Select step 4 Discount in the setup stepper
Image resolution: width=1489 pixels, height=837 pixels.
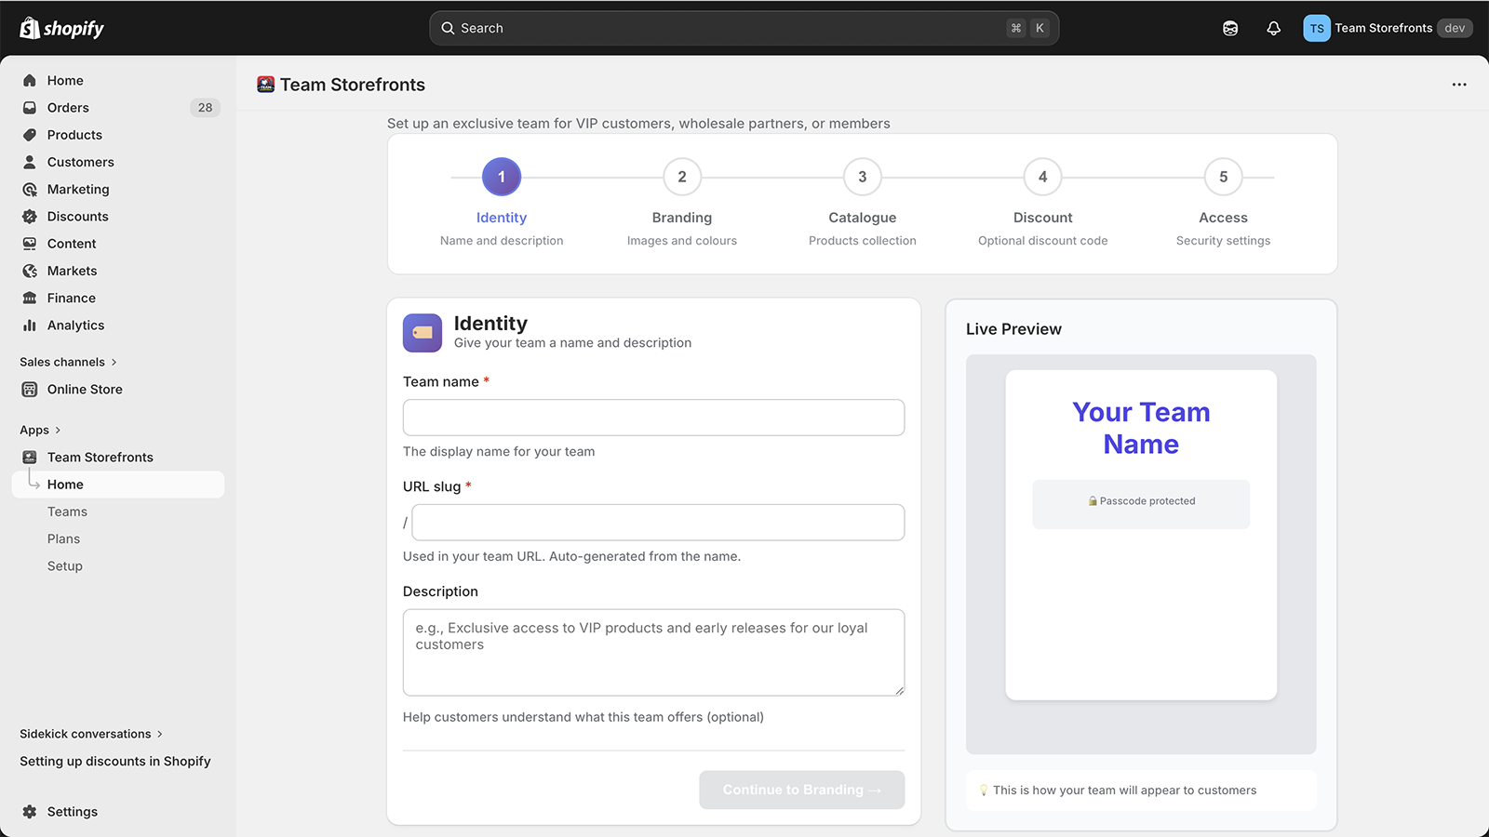pyautogui.click(x=1042, y=177)
